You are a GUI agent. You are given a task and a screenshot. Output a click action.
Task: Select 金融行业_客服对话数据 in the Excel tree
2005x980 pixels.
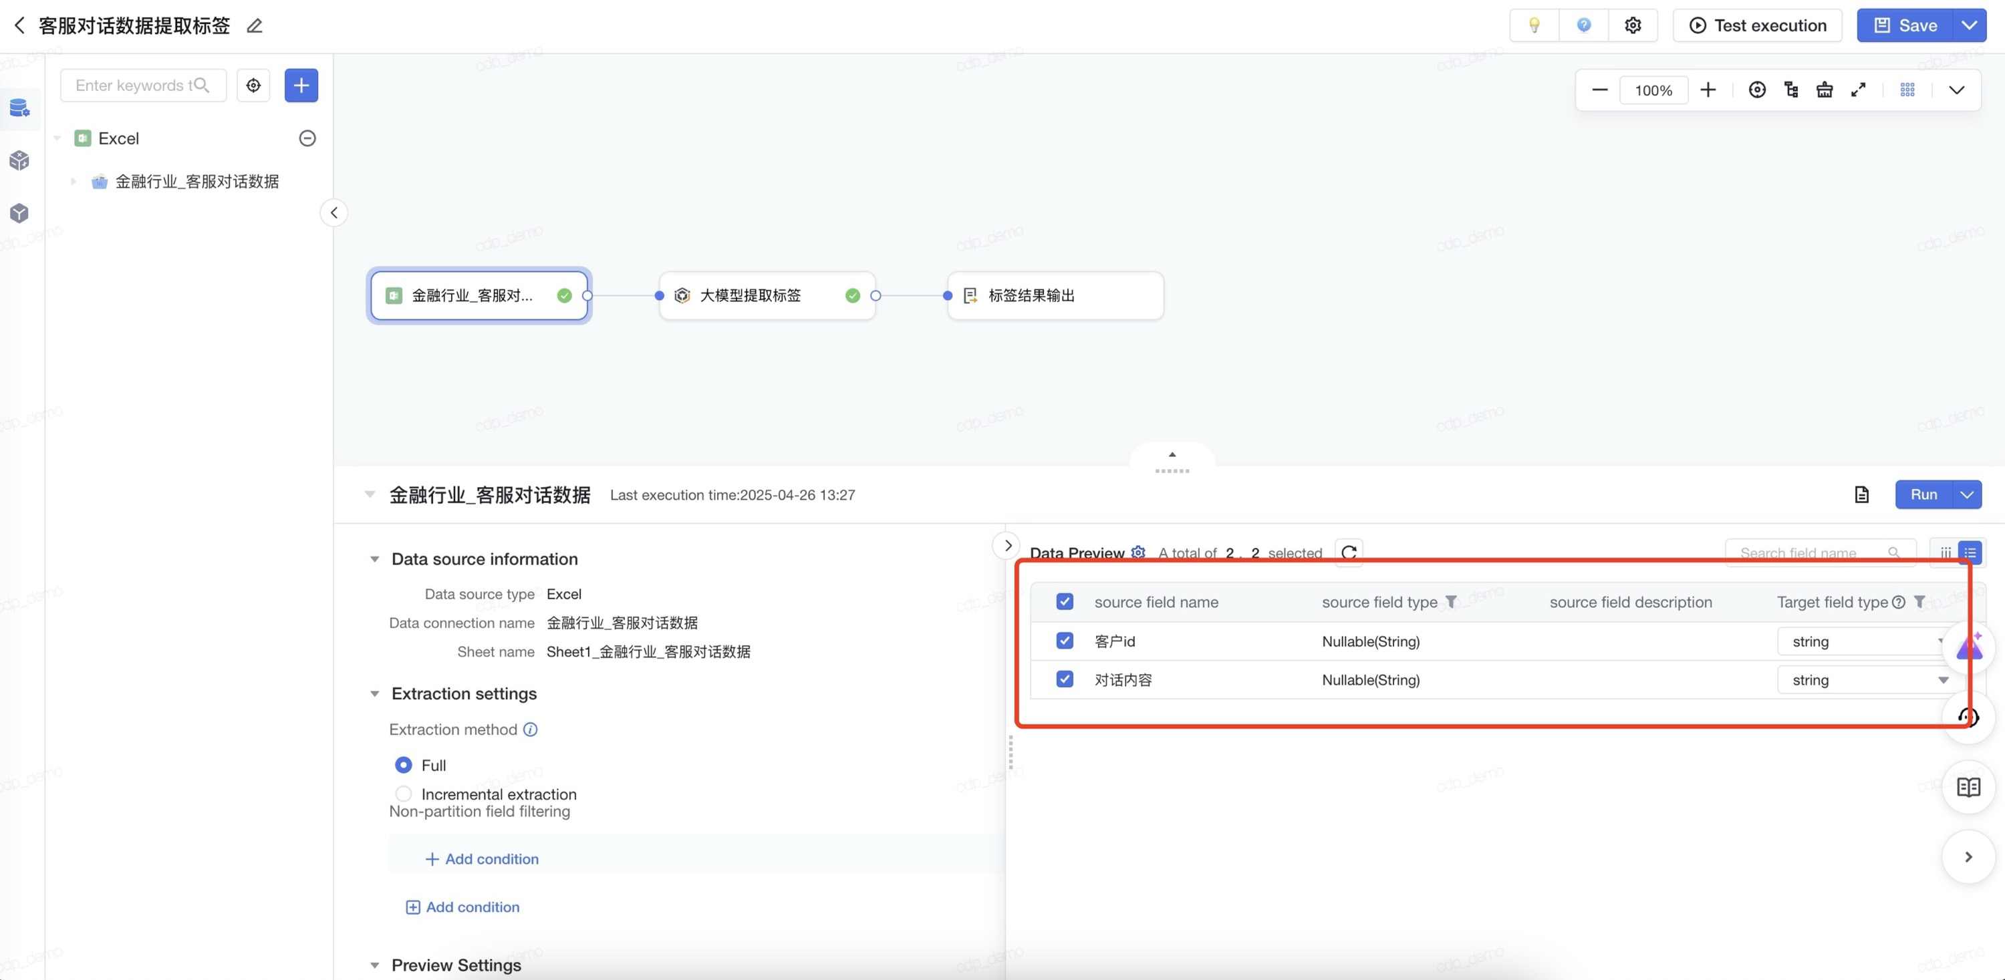pyautogui.click(x=196, y=182)
